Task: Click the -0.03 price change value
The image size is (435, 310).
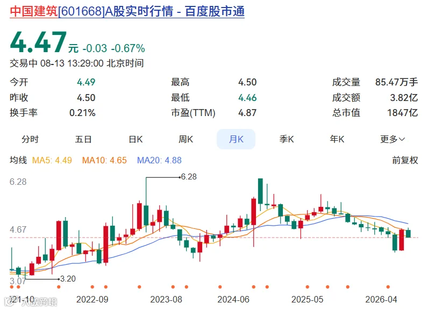Action: [95, 48]
